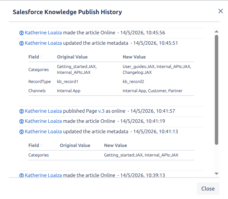Select the RecordType field cell
Image resolution: width=228 pixels, height=199 pixels.
pyautogui.click(x=39, y=81)
